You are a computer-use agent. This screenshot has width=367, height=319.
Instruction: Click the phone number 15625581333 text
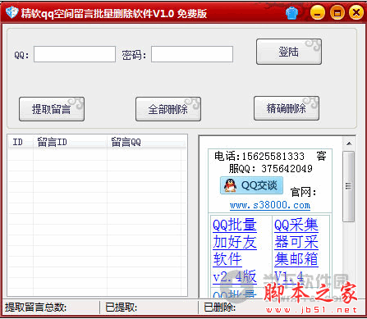pos(273,157)
